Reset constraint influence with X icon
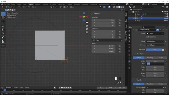169x95 pixels. (x=163, y=50)
